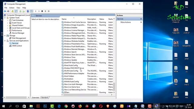Click the Restart Service icon

(x=49, y=11)
